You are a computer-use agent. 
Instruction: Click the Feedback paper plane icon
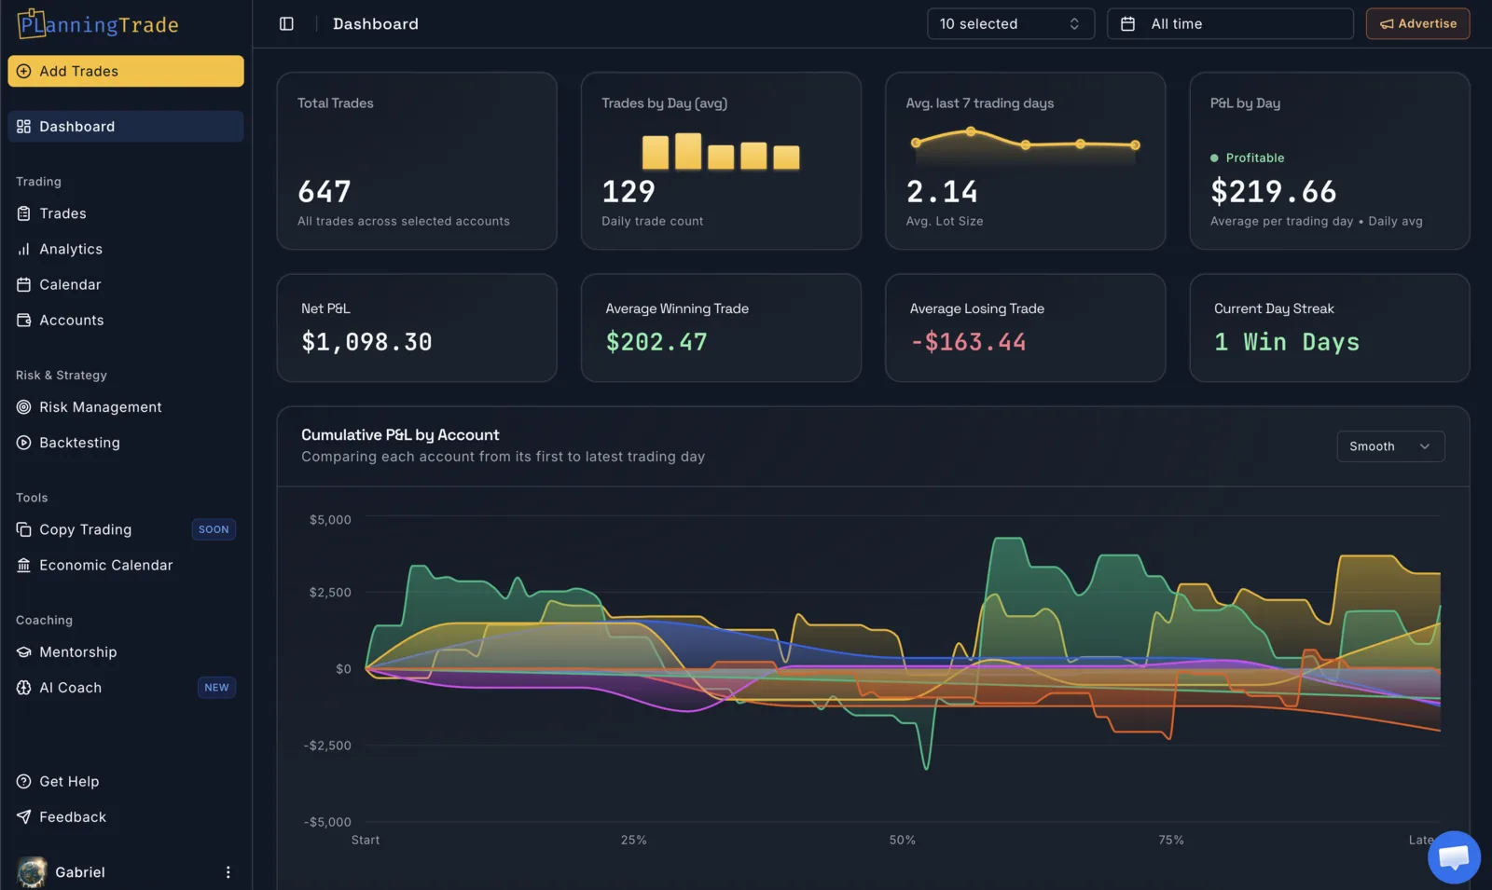[24, 817]
